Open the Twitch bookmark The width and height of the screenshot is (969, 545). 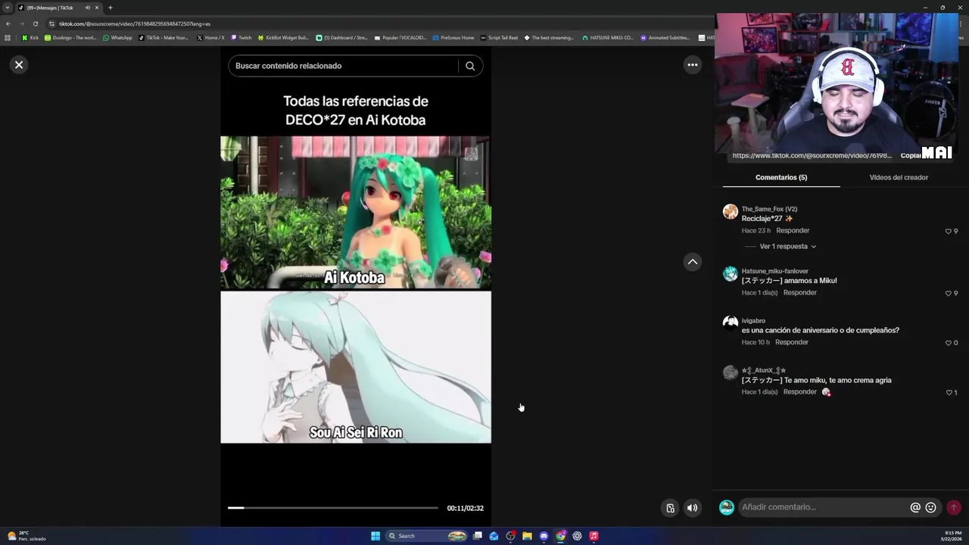coord(241,38)
